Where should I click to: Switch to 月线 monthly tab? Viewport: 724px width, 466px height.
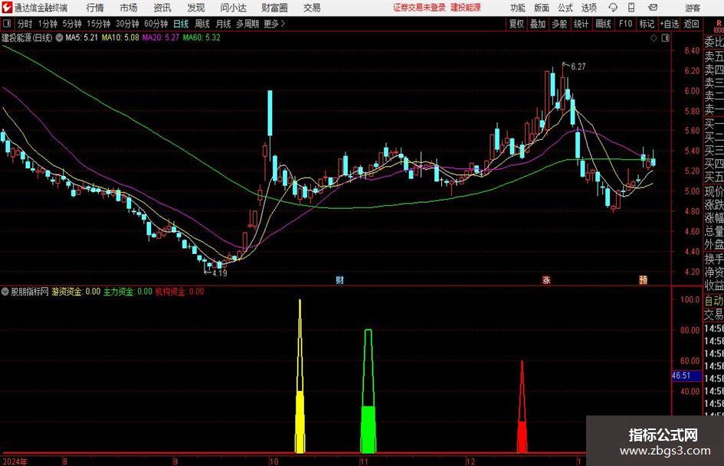point(223,24)
